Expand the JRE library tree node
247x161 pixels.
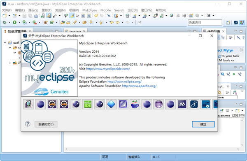coord(10,63)
